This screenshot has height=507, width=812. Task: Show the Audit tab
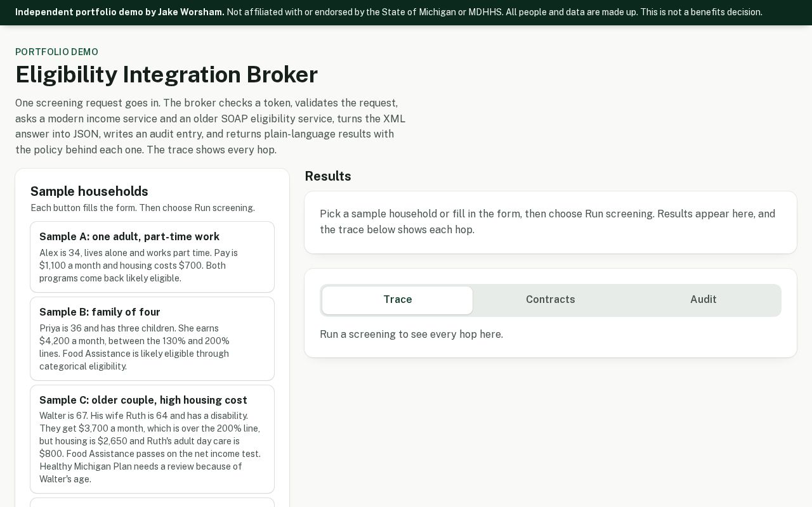(704, 300)
